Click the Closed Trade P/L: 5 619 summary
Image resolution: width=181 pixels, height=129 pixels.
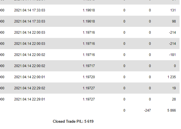click(x=73, y=121)
